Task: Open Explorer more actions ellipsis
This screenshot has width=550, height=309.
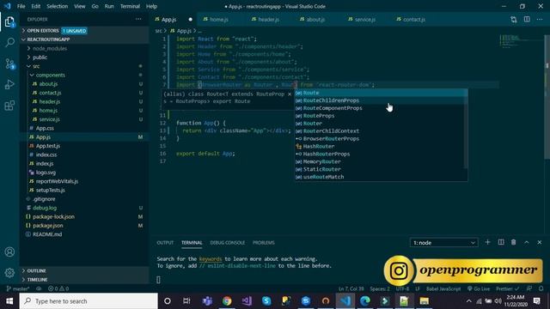Action: tap(138, 19)
